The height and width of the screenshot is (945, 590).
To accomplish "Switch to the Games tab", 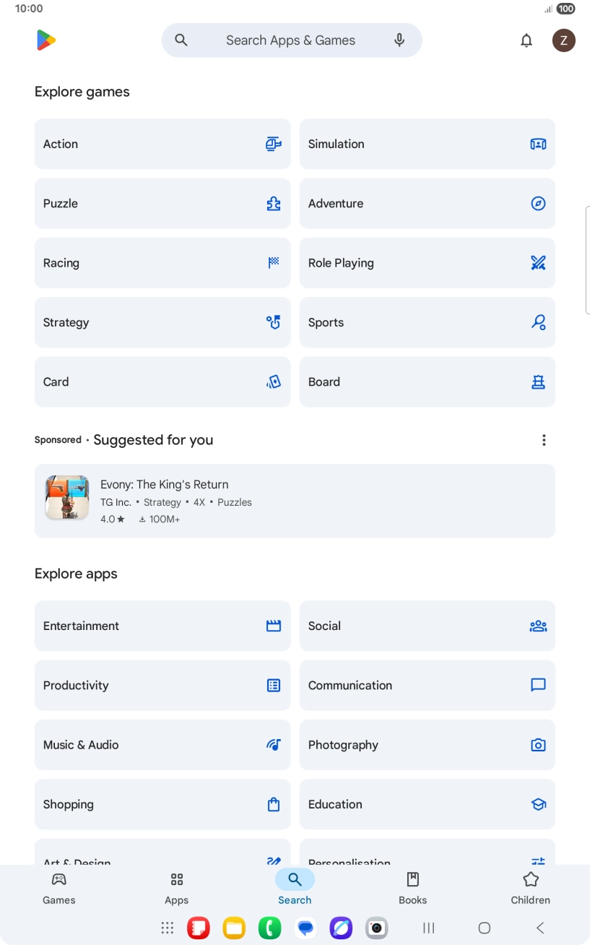I will coord(59,888).
